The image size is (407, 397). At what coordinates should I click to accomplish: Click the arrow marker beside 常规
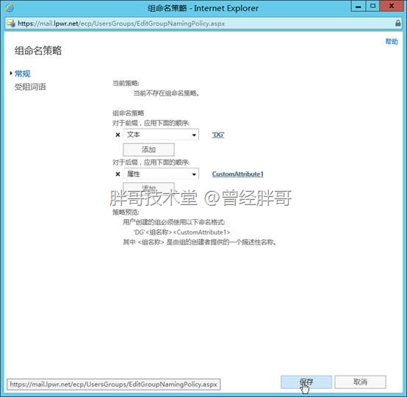coord(11,74)
